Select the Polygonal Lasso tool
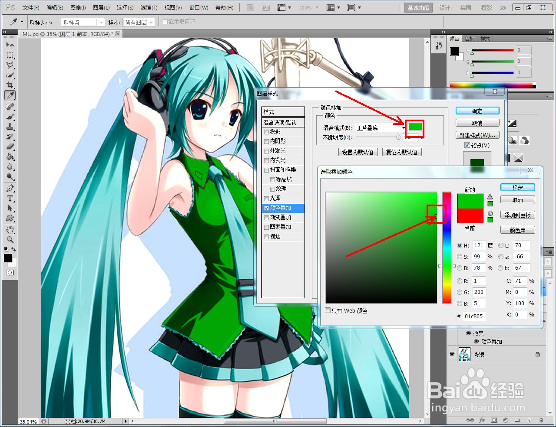Image resolution: width=556 pixels, height=427 pixels. (x=10, y=65)
